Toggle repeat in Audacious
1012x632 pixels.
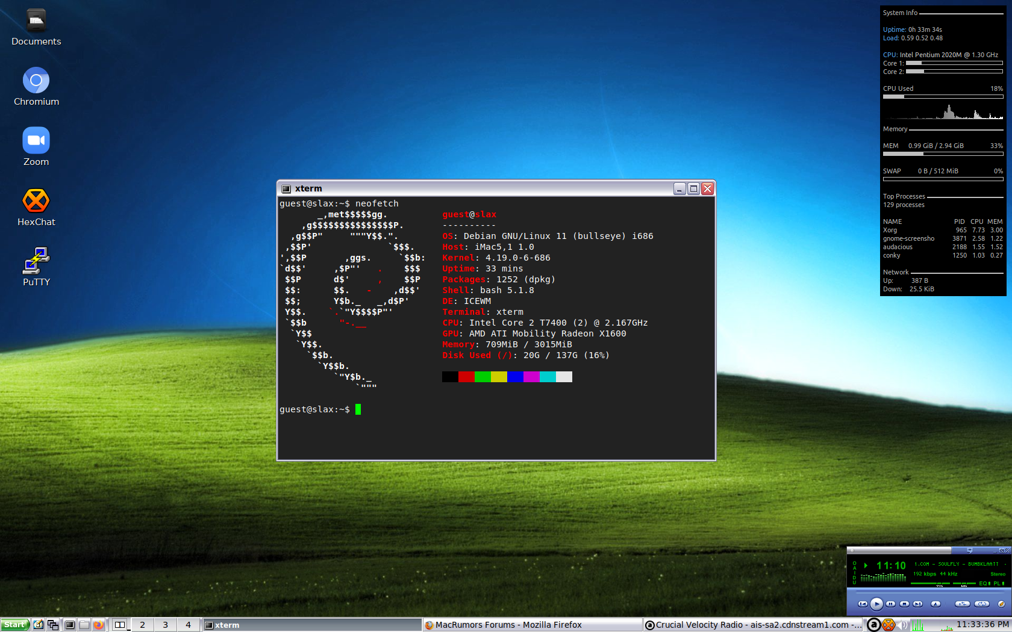[982, 604]
